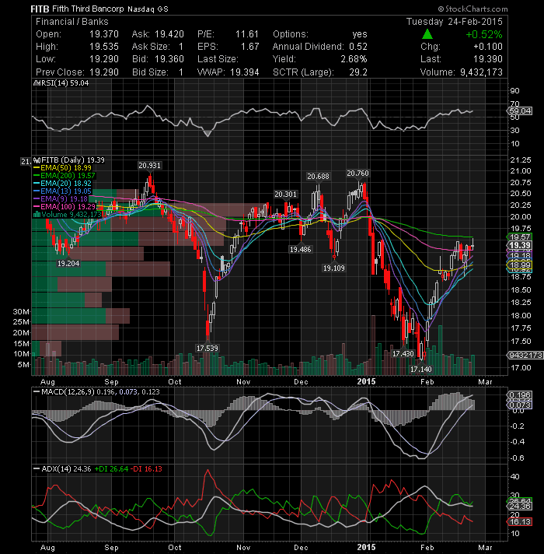This screenshot has height=554, width=544.
Task: Click the Financial / Banks sector label
Action: 72,22
